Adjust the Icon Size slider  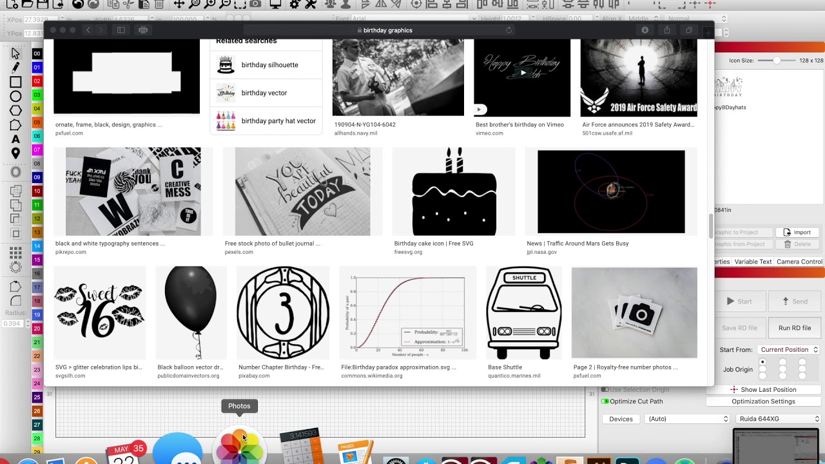pos(777,61)
